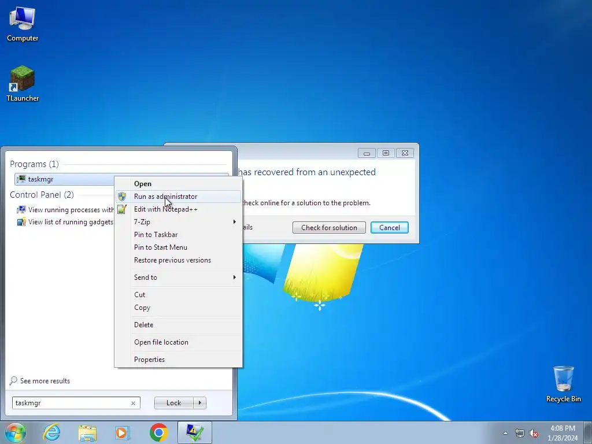Choose Copy in the context menu

[x=178, y=308]
